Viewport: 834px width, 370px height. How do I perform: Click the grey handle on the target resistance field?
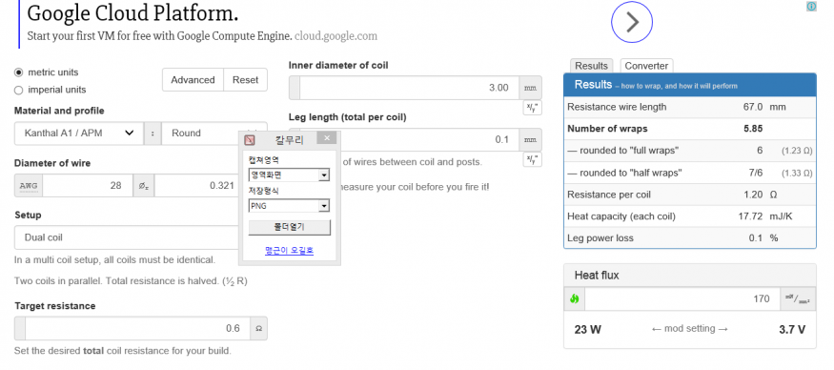[x=20, y=328]
